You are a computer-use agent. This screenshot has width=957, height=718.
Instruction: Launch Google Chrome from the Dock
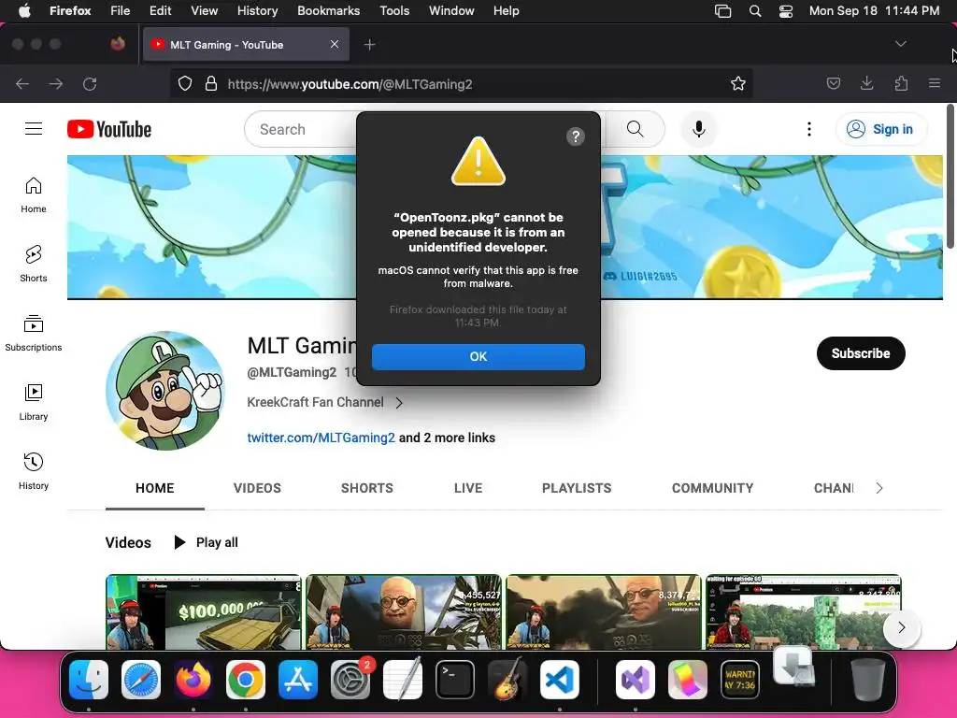(x=246, y=680)
